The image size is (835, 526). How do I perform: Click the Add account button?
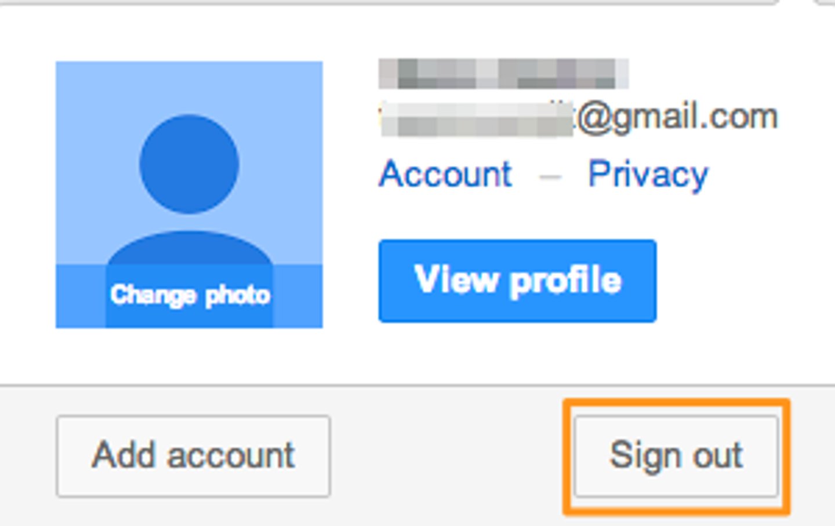click(193, 456)
